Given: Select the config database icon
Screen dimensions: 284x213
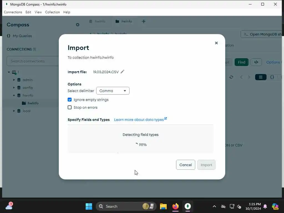Looking at the screenshot, I should (19, 88).
